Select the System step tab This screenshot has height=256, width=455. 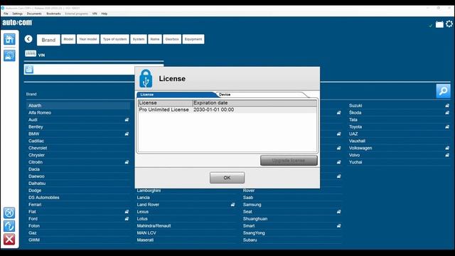pyautogui.click(x=139, y=39)
